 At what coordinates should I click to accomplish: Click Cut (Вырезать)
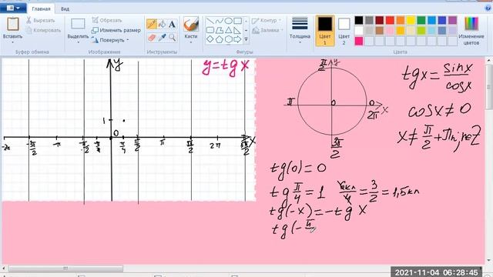coord(41,21)
